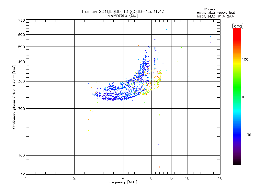
Task: Click the plot title 'Tromsø 20160209 13:20:00-13:21:43'
Action: coord(123,11)
